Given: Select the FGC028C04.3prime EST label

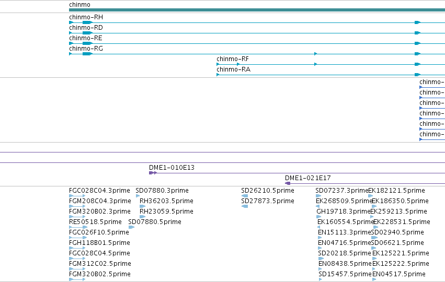Looking at the screenshot, I should click(99, 191).
